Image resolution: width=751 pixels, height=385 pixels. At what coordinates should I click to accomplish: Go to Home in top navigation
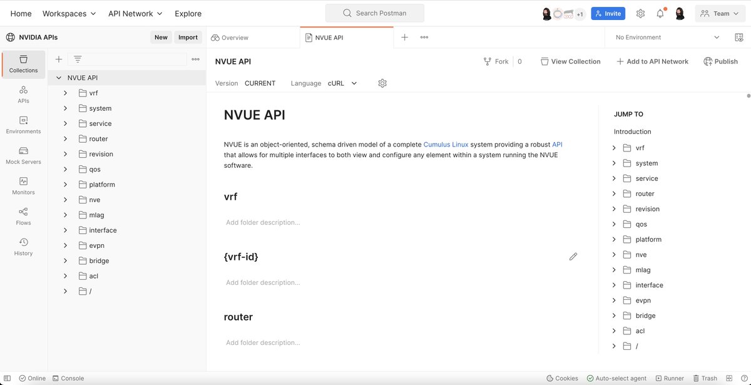point(21,13)
